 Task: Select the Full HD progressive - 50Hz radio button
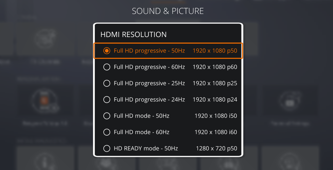click(107, 51)
